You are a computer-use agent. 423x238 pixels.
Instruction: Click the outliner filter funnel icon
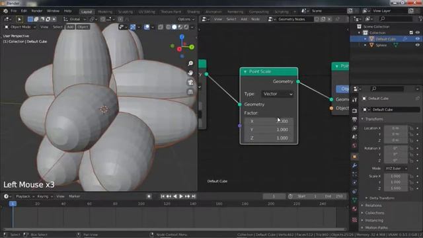tap(420, 19)
